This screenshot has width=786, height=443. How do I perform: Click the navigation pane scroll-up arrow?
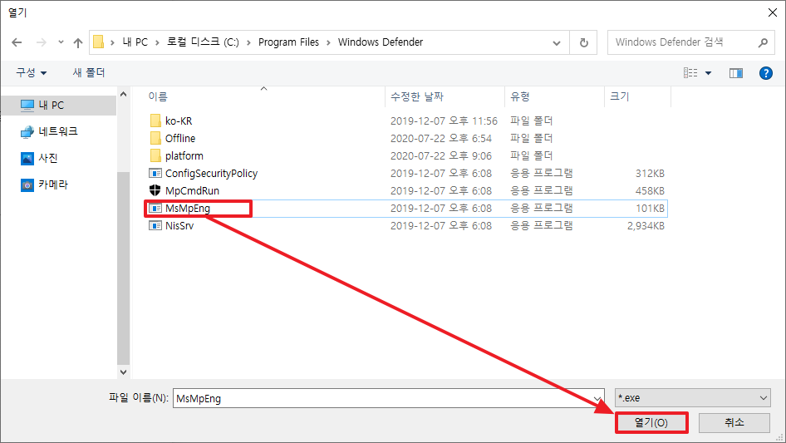[123, 94]
